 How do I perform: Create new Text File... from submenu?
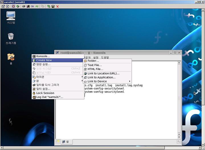(x=107, y=65)
